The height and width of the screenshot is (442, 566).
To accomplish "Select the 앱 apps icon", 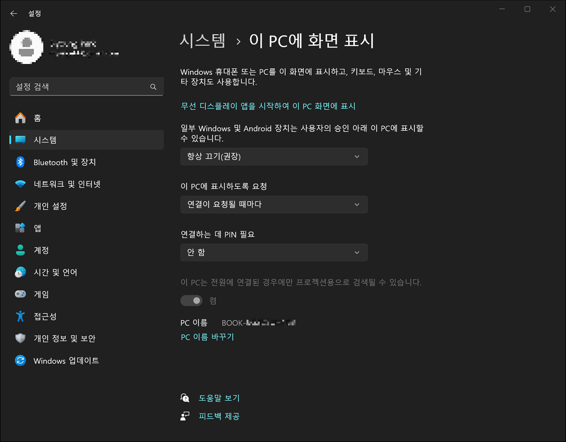I will tap(20, 229).
